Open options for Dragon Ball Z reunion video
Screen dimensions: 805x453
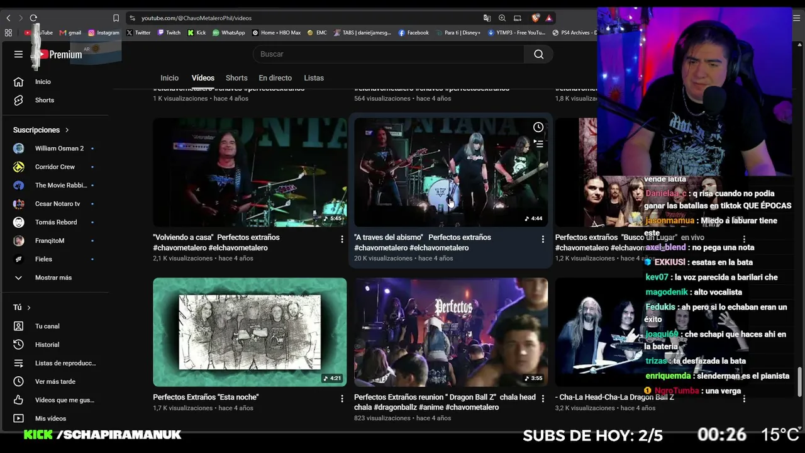pos(543,398)
